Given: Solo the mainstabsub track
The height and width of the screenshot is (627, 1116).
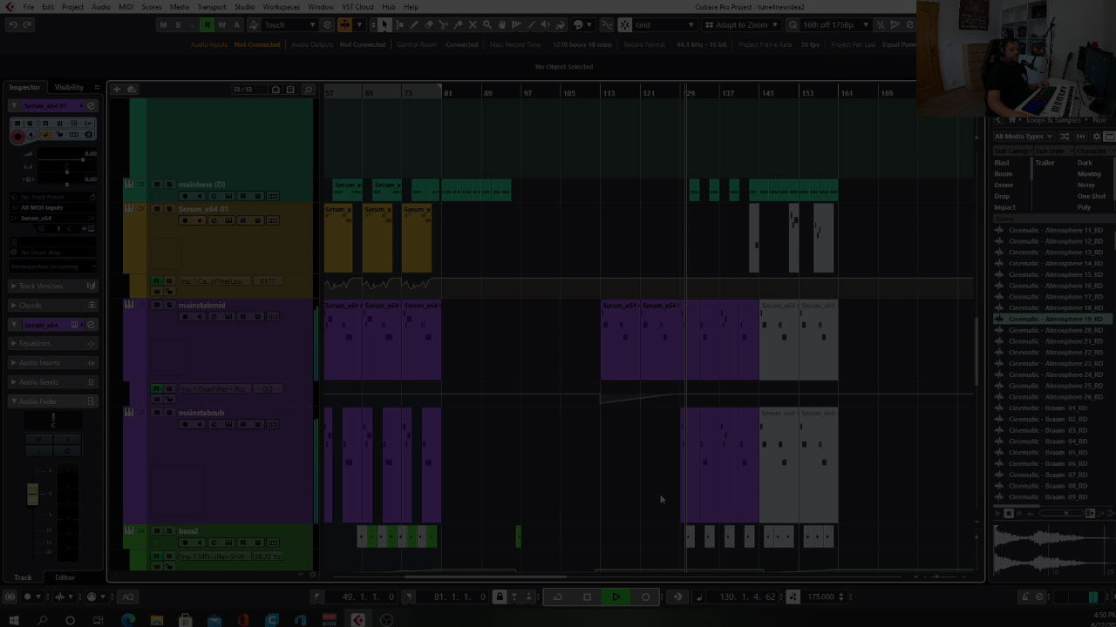Looking at the screenshot, I should coord(168,413).
